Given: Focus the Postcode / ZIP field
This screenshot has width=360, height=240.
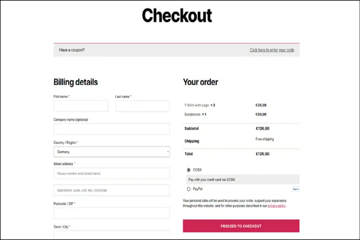Looking at the screenshot, I should point(112,213).
